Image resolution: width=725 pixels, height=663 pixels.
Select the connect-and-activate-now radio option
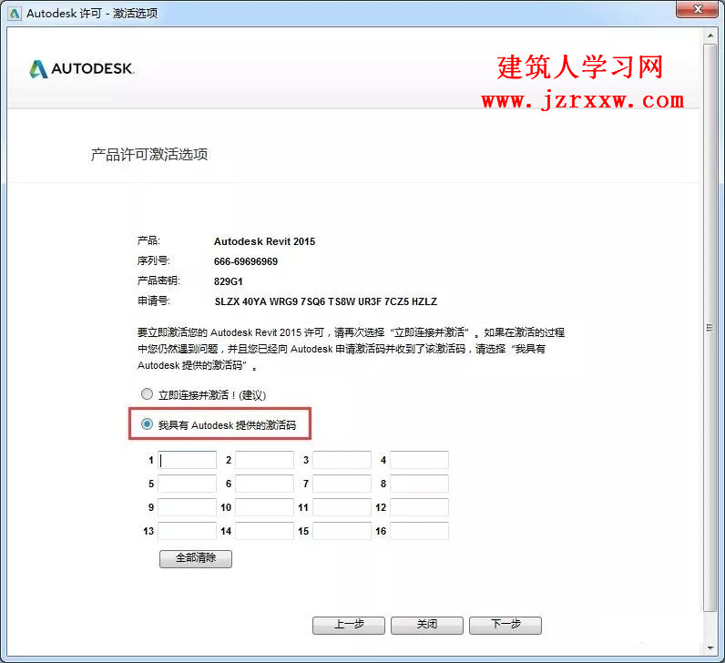coord(147,394)
